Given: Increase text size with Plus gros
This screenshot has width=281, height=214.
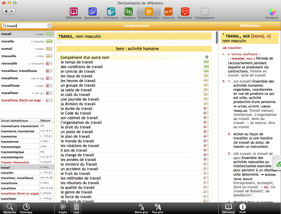Looking at the screenshot, I should point(158,209).
